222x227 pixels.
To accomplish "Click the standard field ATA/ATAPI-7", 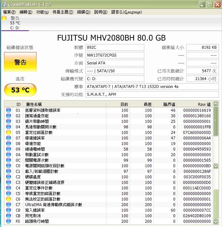I will tap(152, 87).
